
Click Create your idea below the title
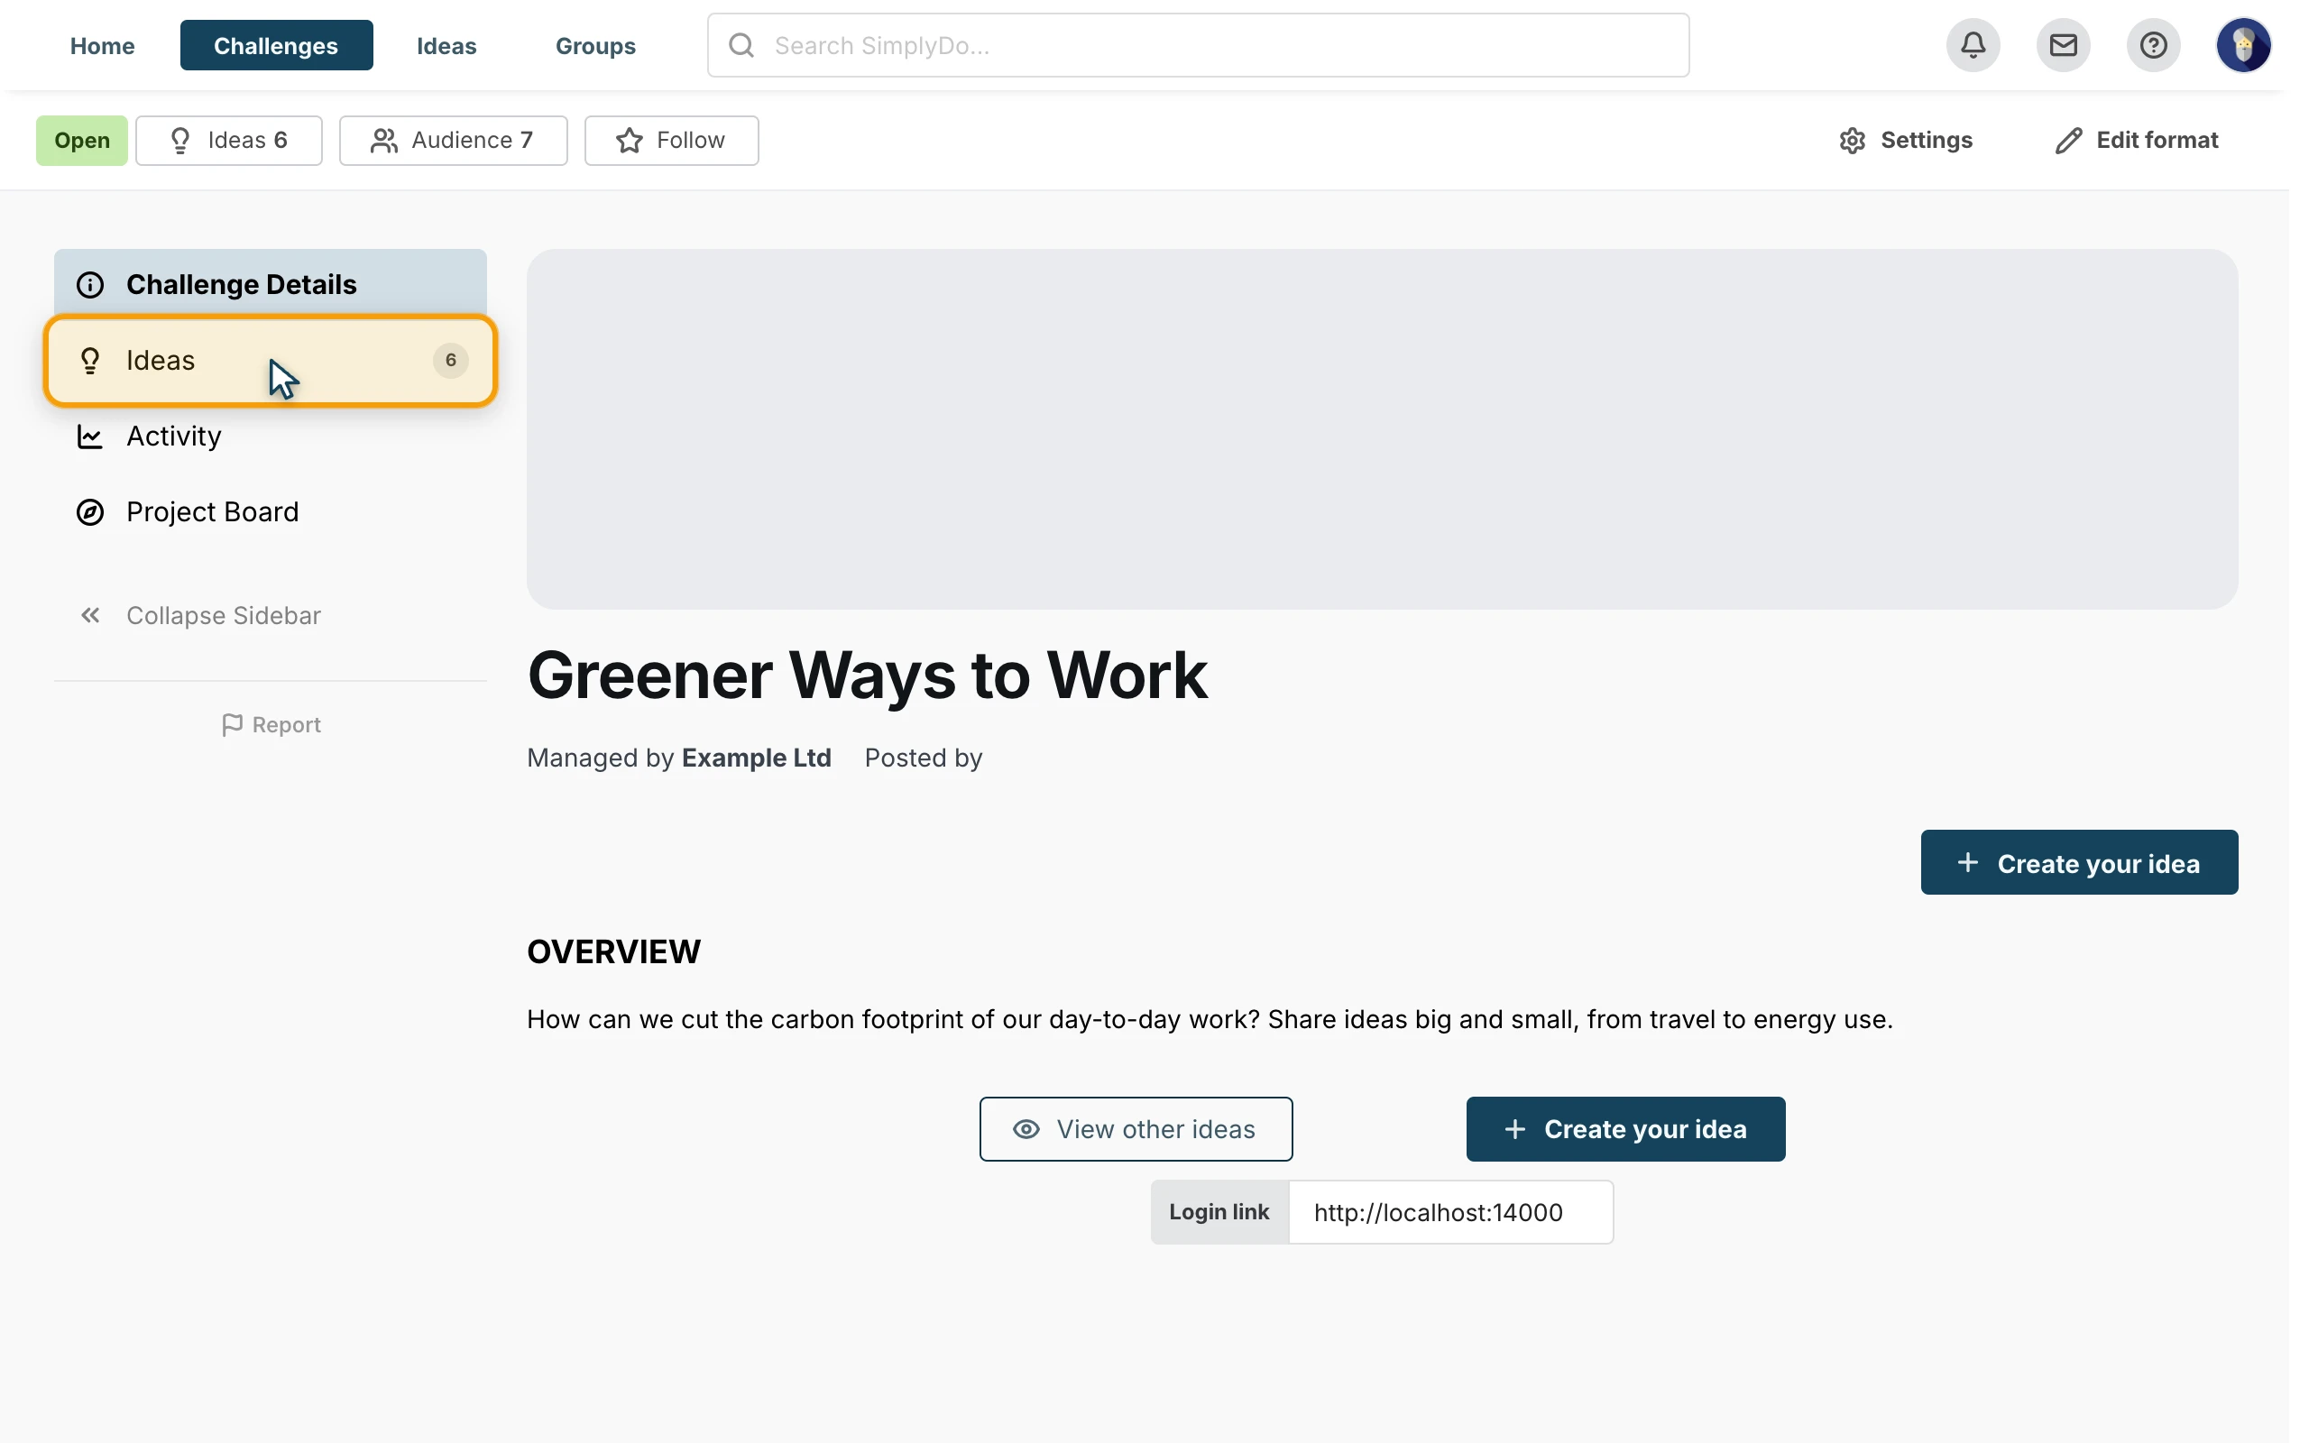click(2078, 862)
